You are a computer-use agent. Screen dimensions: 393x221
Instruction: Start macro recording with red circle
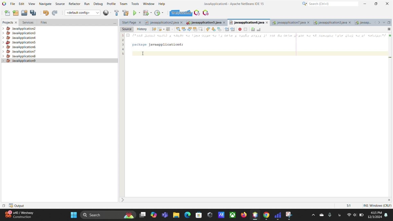[x=240, y=29]
